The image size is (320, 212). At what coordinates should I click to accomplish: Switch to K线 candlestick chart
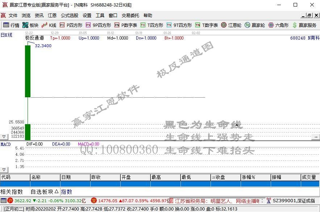pos(49,25)
